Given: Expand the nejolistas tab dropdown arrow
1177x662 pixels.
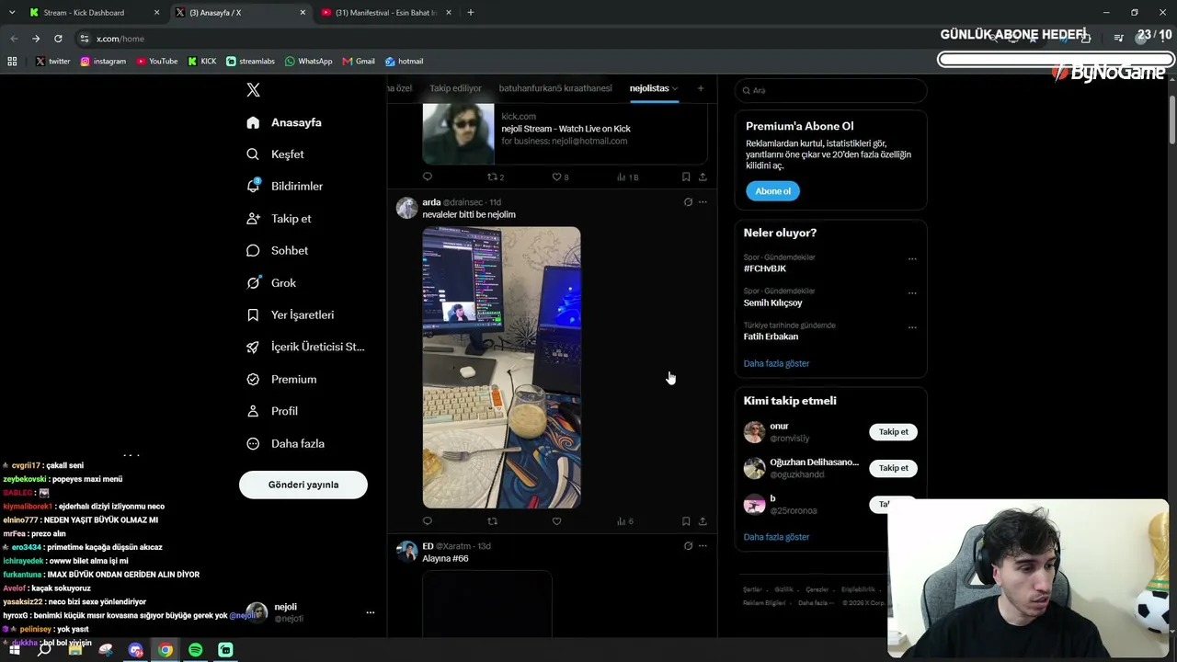Looking at the screenshot, I should pyautogui.click(x=675, y=88).
